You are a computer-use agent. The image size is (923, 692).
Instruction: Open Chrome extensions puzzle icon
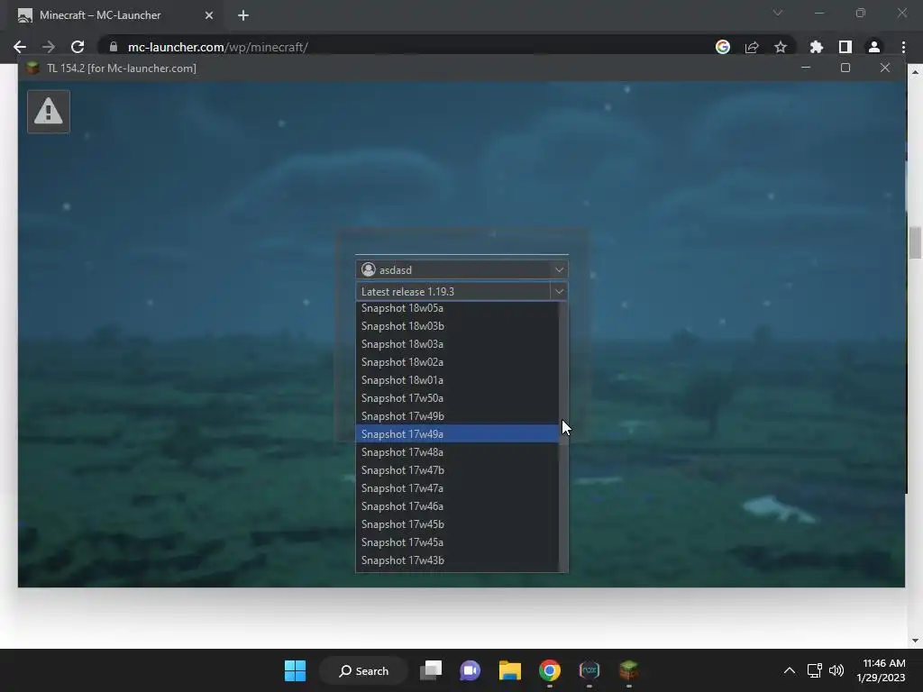tap(817, 47)
